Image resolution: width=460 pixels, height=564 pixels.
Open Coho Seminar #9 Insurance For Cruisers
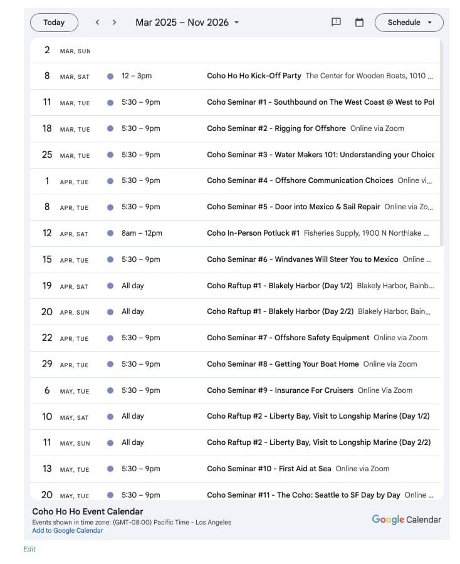(280, 390)
